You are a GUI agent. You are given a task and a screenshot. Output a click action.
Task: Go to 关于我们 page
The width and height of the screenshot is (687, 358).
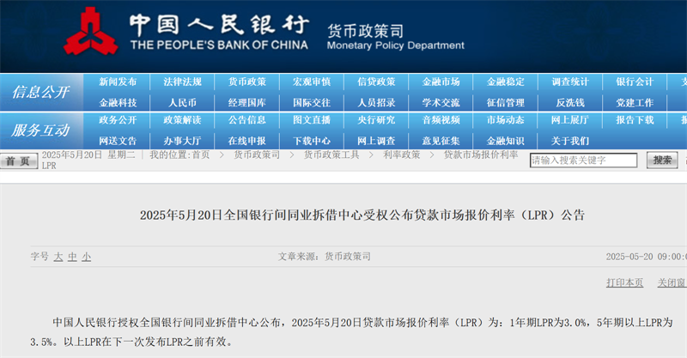click(570, 141)
